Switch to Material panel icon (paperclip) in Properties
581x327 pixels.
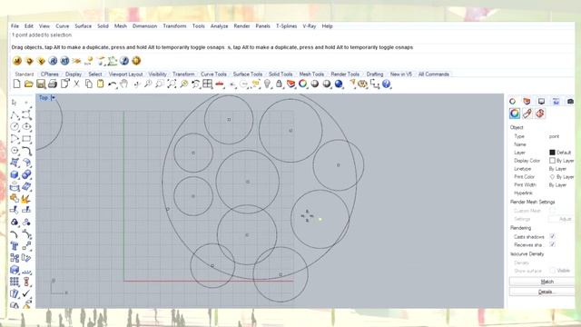(527, 114)
